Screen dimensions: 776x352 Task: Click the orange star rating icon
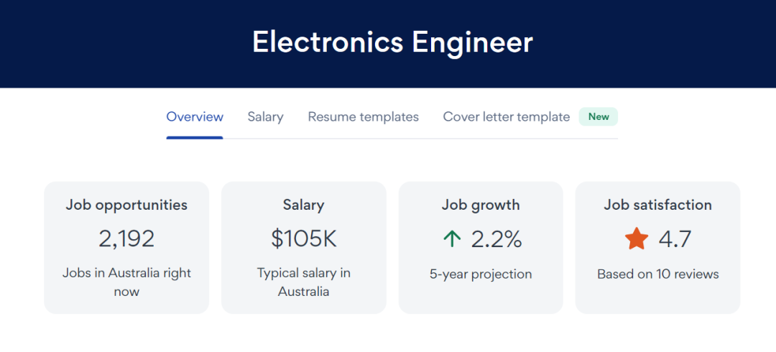pyautogui.click(x=637, y=239)
